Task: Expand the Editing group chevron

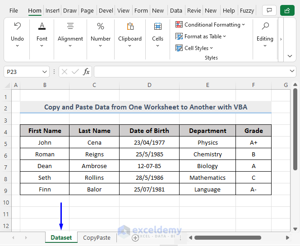Action: point(265,46)
